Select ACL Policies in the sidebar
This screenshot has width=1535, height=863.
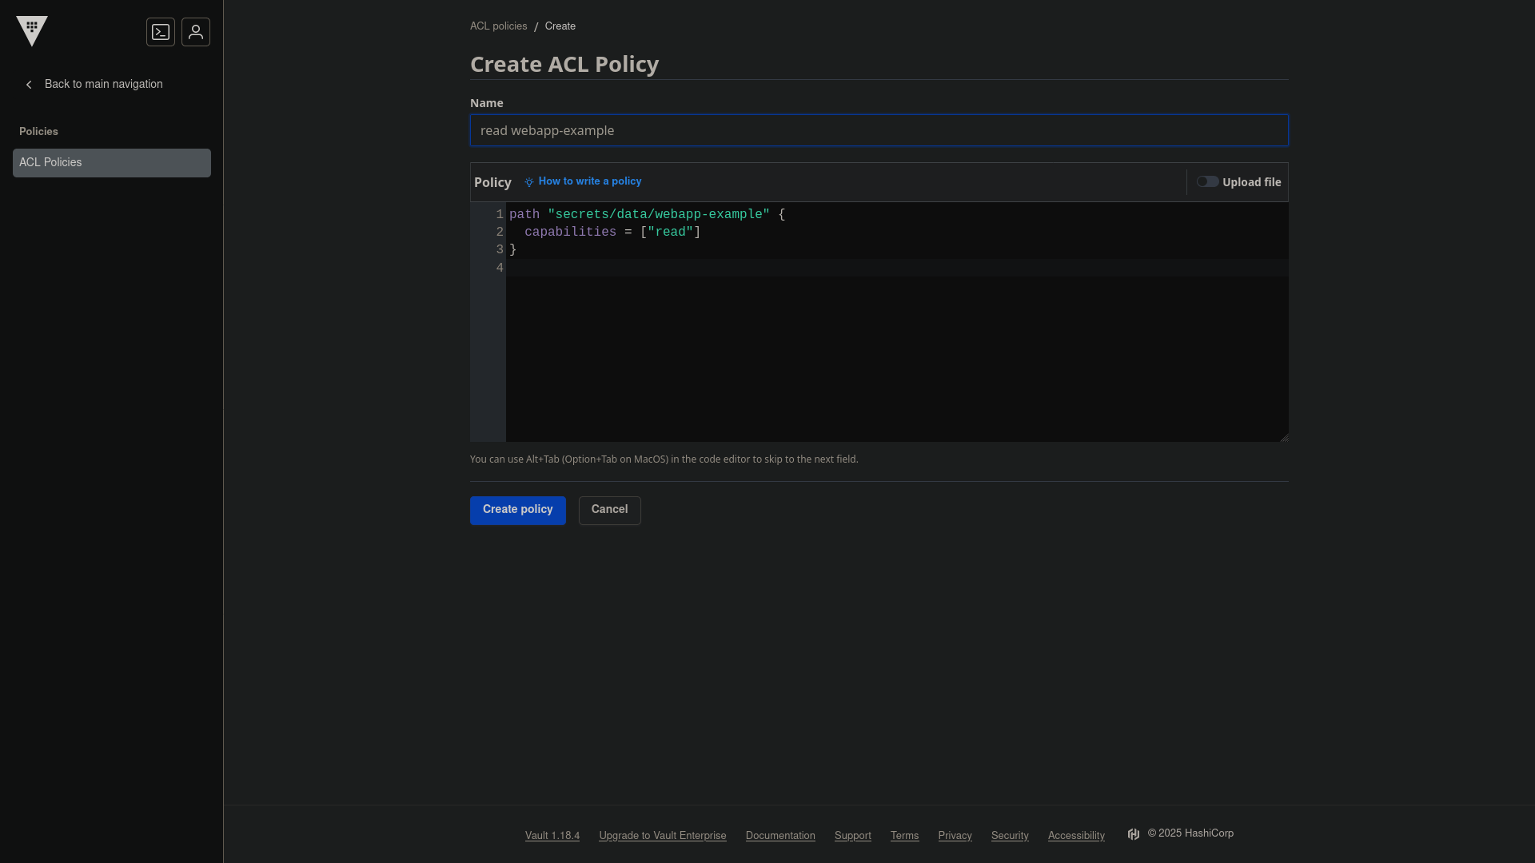coord(111,162)
